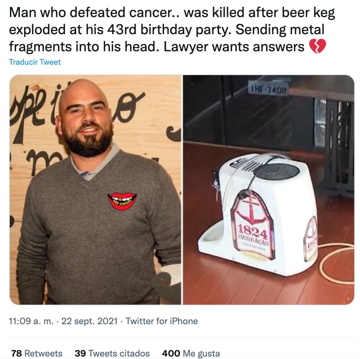Open the Twitter for iPhone source link

162,321
